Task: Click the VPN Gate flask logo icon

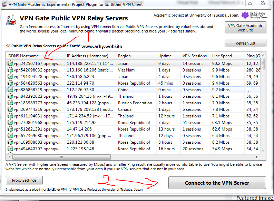Action: pos(11,20)
